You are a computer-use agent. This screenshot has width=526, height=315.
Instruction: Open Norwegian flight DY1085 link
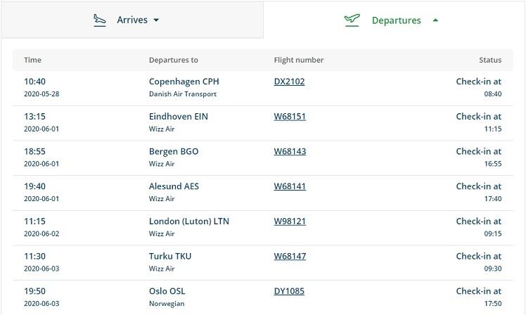(289, 291)
